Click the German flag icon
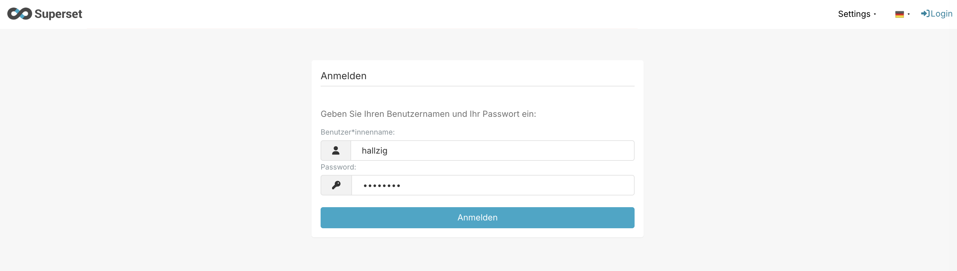 (x=900, y=14)
